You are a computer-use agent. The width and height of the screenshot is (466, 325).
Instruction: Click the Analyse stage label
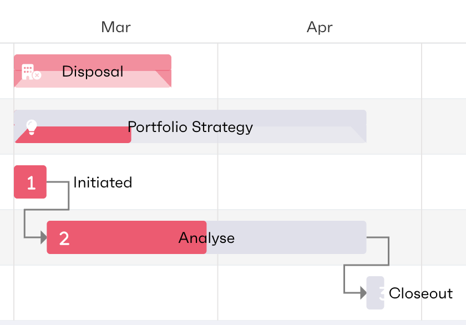click(x=206, y=238)
